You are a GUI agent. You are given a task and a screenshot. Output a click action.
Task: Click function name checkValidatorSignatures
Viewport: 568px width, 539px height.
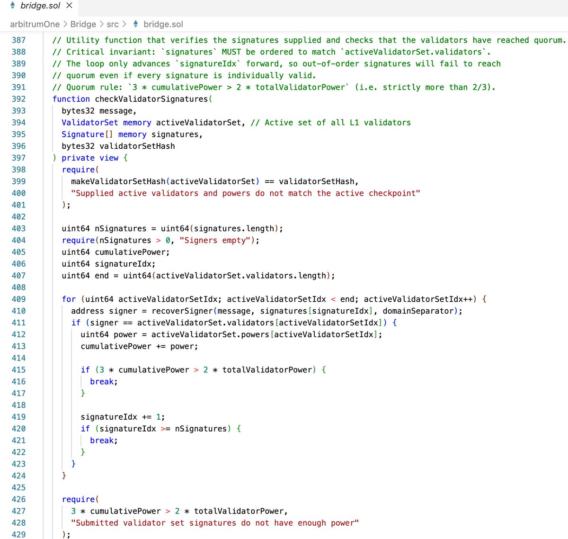click(x=151, y=99)
